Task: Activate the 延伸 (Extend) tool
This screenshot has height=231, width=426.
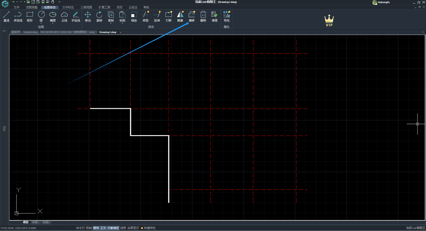Action: click(x=157, y=17)
